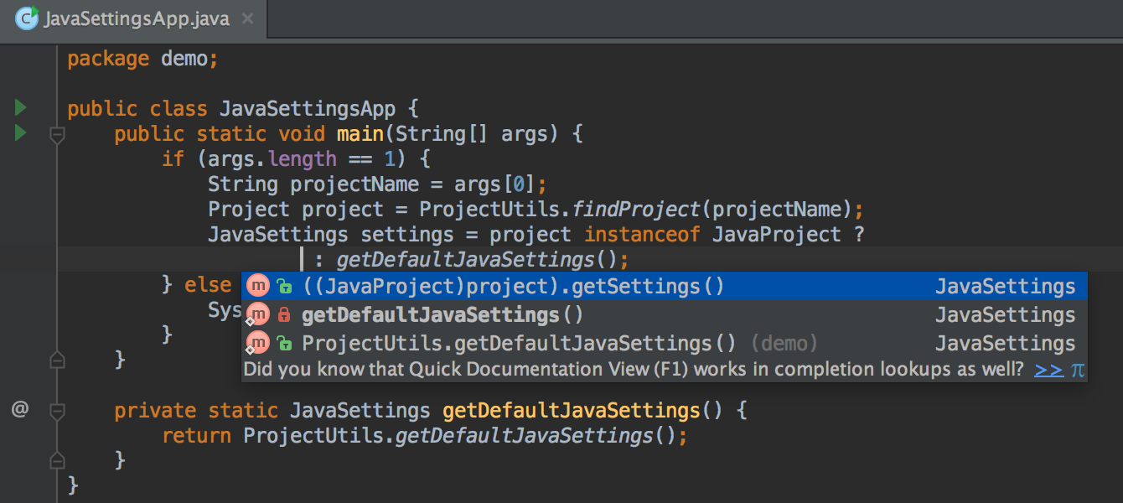
Task: Click the run arrow beside class JavaSettingsApp
Action: click(x=18, y=107)
